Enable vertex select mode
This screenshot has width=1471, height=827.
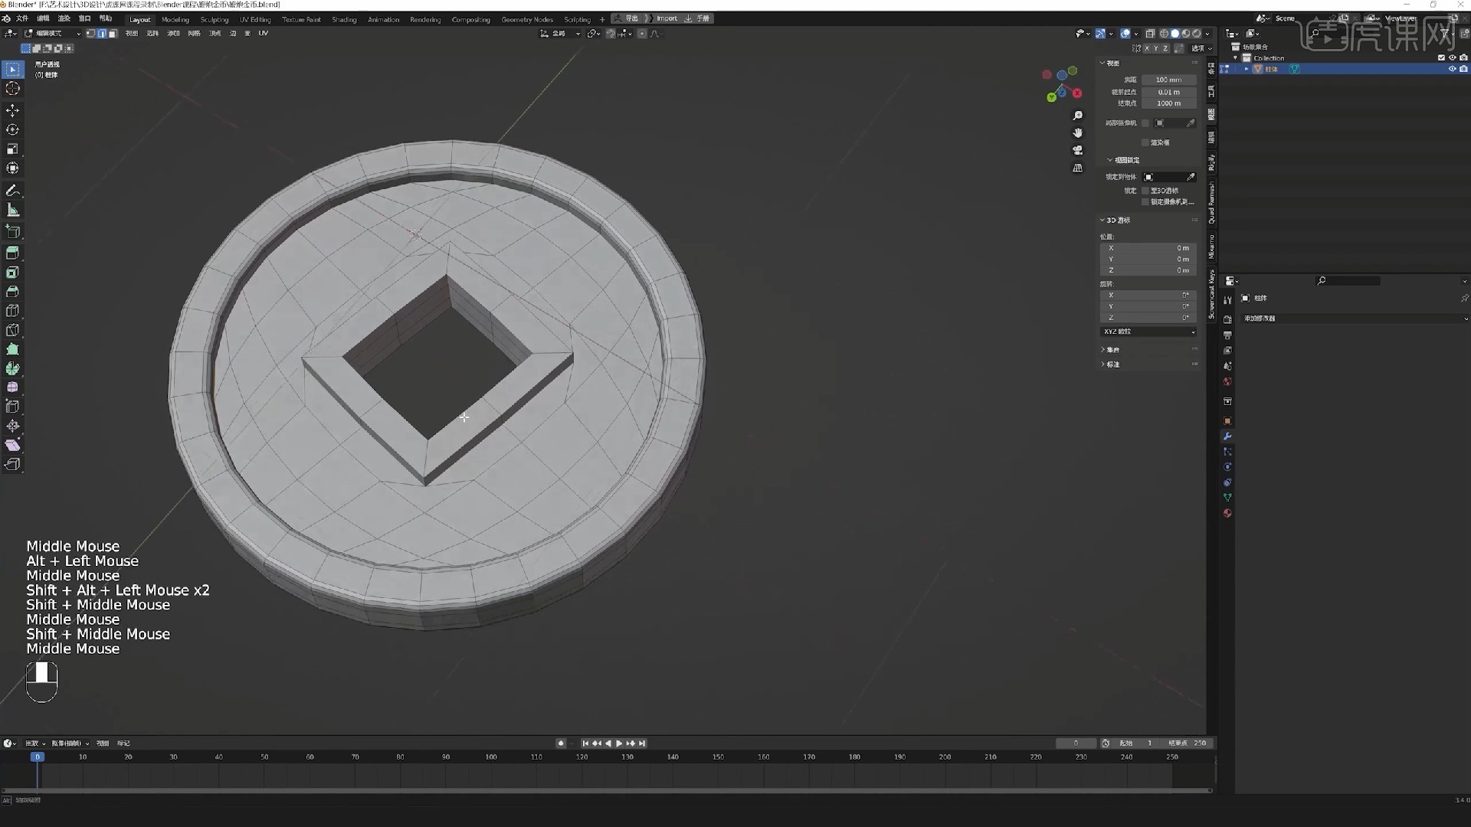[x=90, y=34]
